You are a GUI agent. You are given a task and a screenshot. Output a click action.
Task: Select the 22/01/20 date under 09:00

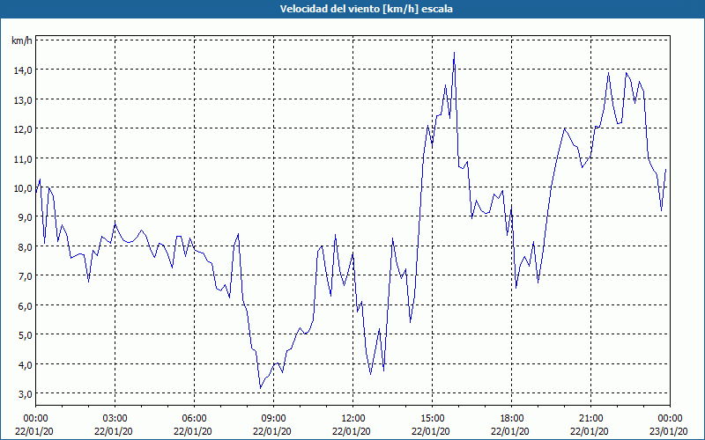[x=272, y=431]
